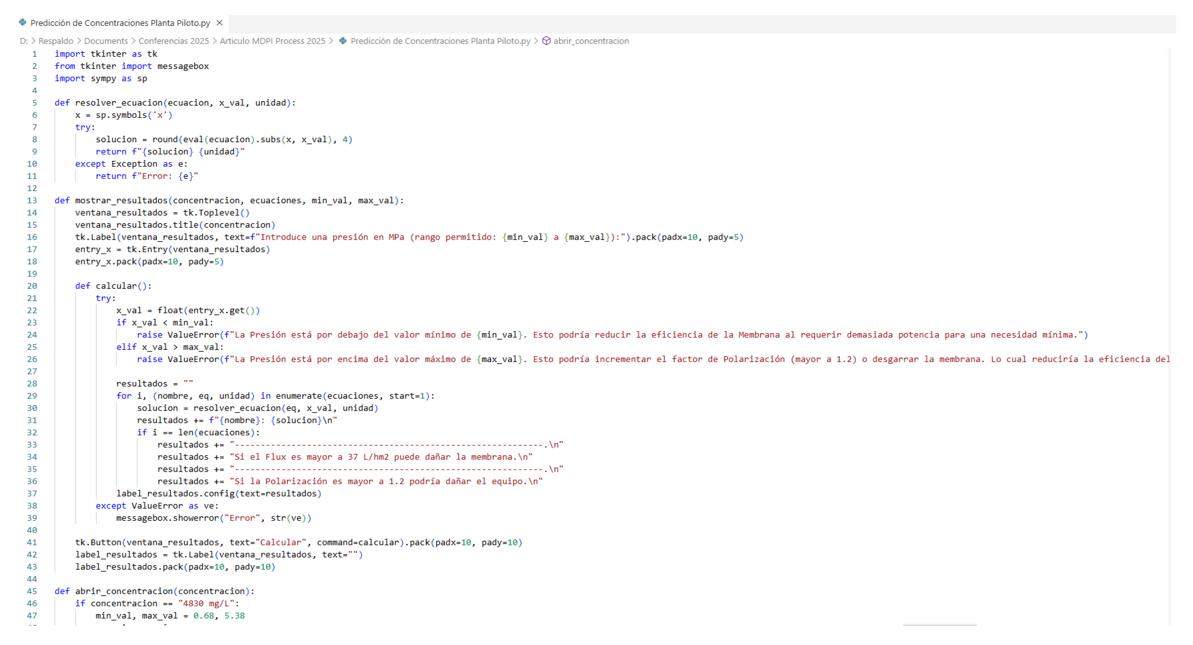Click the function symbol cube icon in breadcrumb
This screenshot has width=1193, height=645.
pos(546,41)
